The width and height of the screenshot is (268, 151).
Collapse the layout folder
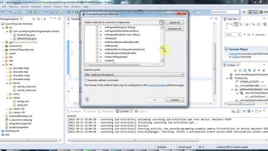click(x=7, y=83)
